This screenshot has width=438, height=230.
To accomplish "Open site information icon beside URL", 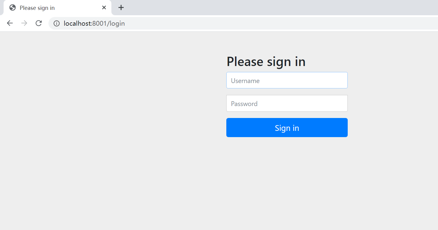I will (x=57, y=23).
